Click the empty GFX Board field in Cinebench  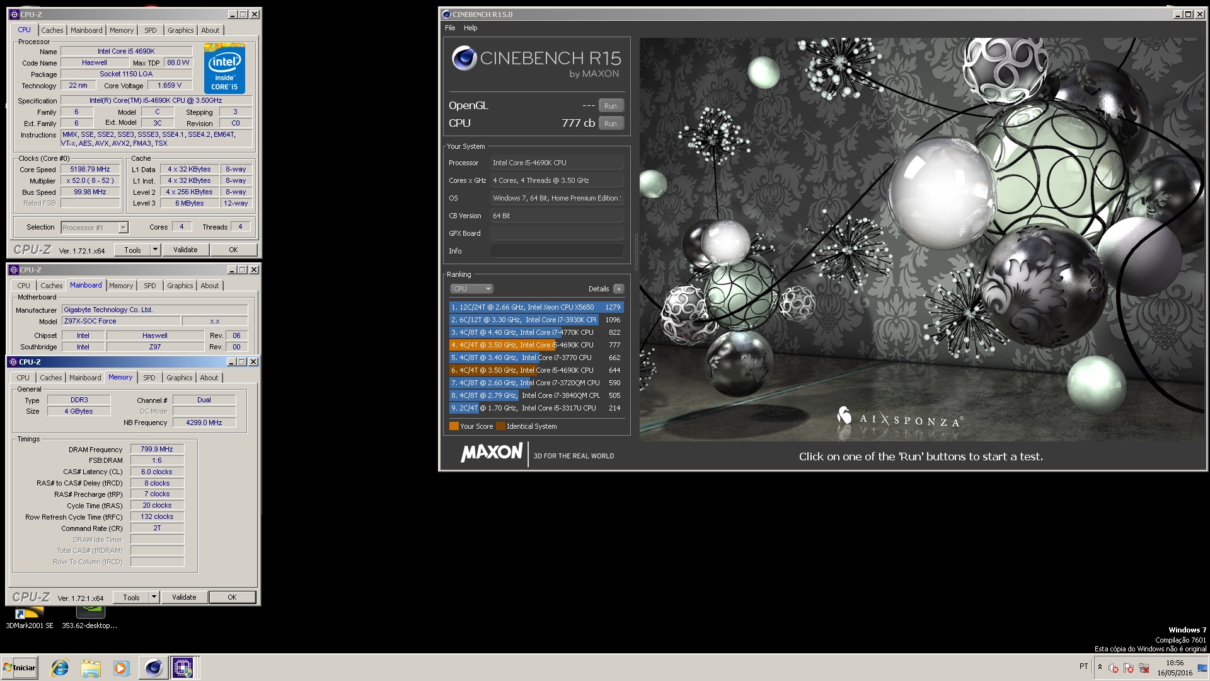tap(557, 233)
